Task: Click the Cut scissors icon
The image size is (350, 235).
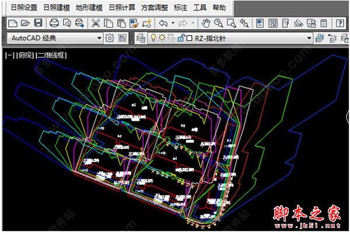Action: point(96,23)
